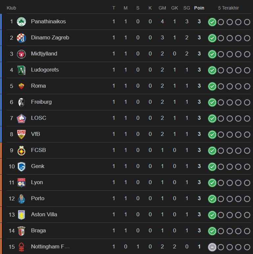The image size is (253, 254).
Task: Click Braga's green win result icon
Action: point(212,231)
